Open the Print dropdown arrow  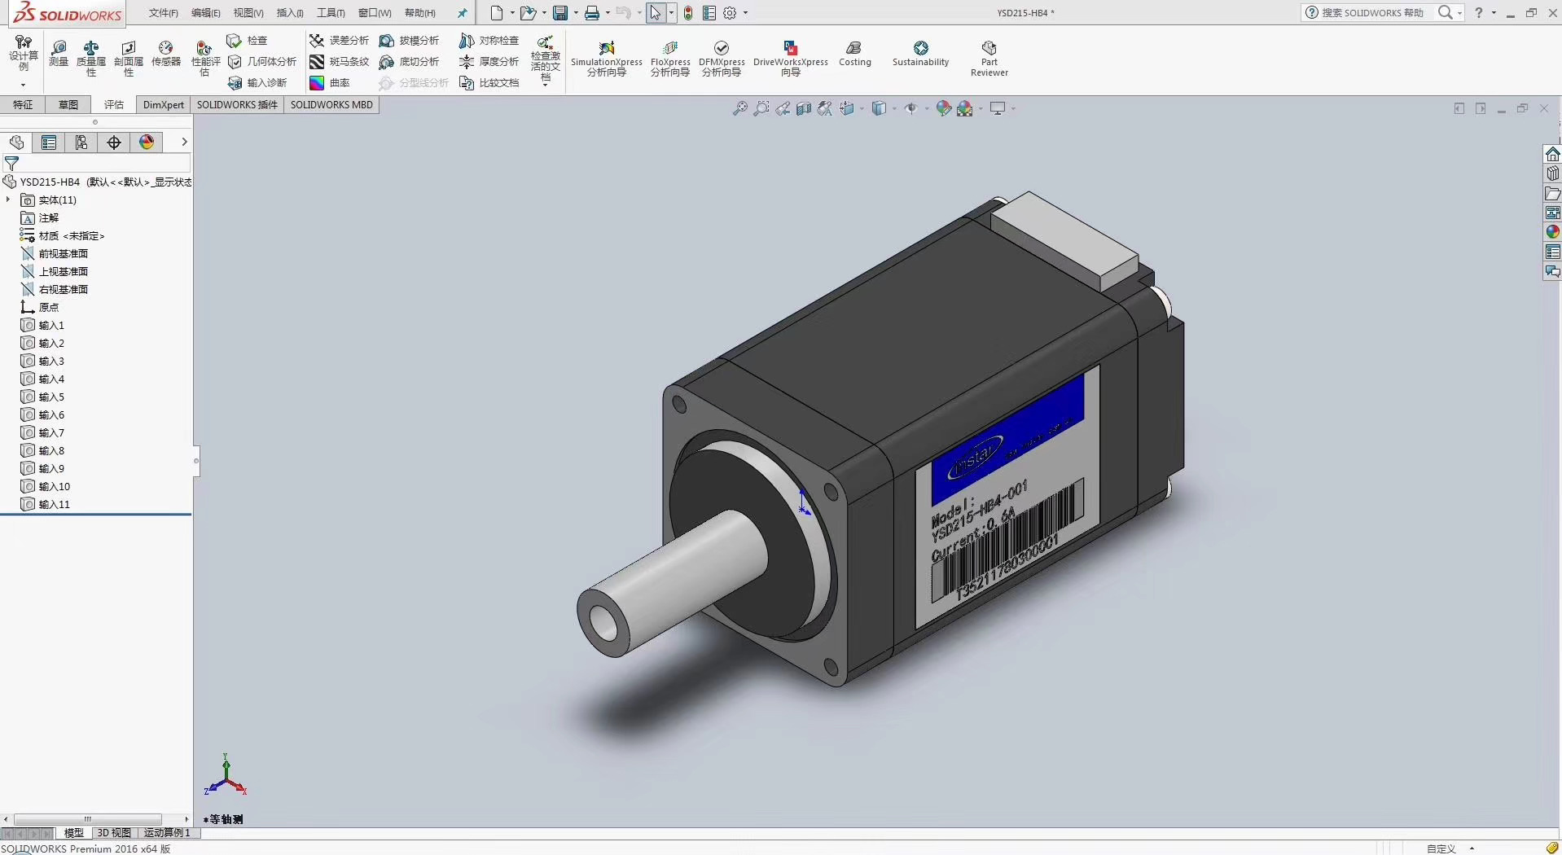coord(607,13)
